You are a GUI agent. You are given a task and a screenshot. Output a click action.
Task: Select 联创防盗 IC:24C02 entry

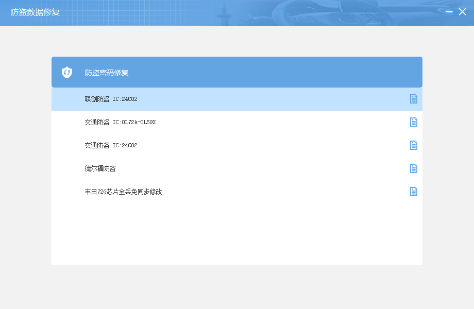236,99
